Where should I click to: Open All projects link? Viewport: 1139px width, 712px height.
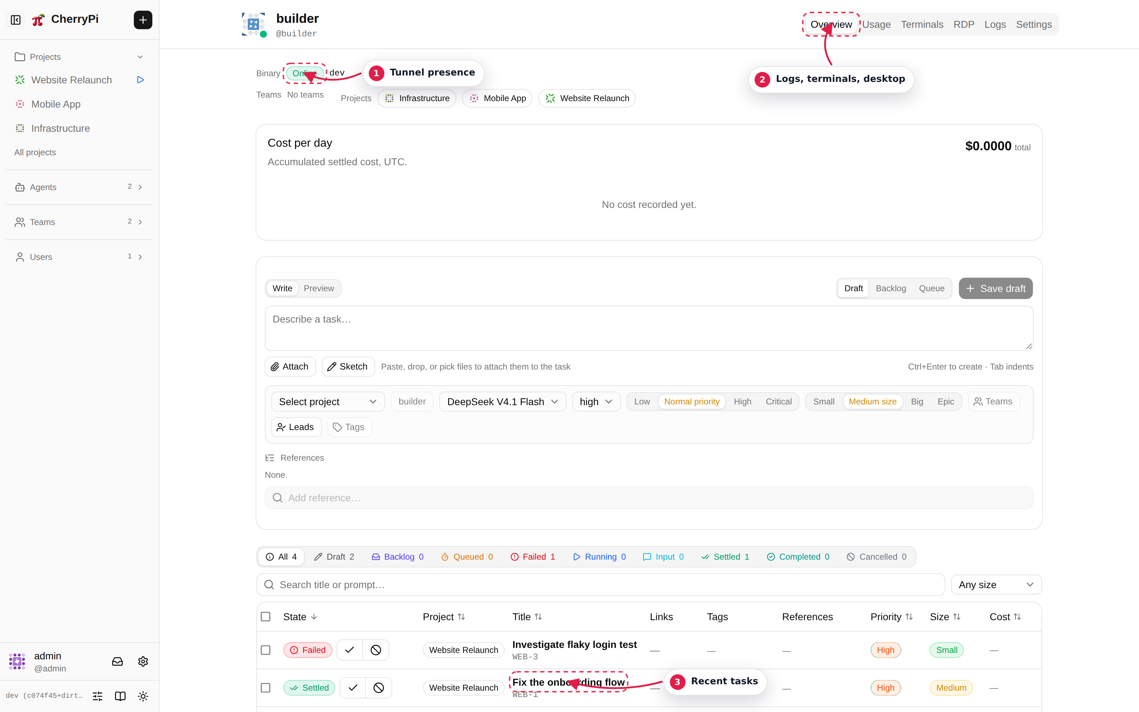tap(35, 152)
